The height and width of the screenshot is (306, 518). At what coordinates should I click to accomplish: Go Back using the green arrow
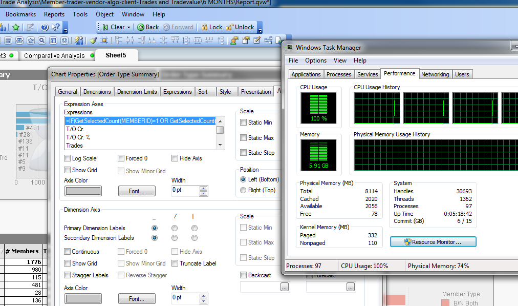(x=141, y=27)
